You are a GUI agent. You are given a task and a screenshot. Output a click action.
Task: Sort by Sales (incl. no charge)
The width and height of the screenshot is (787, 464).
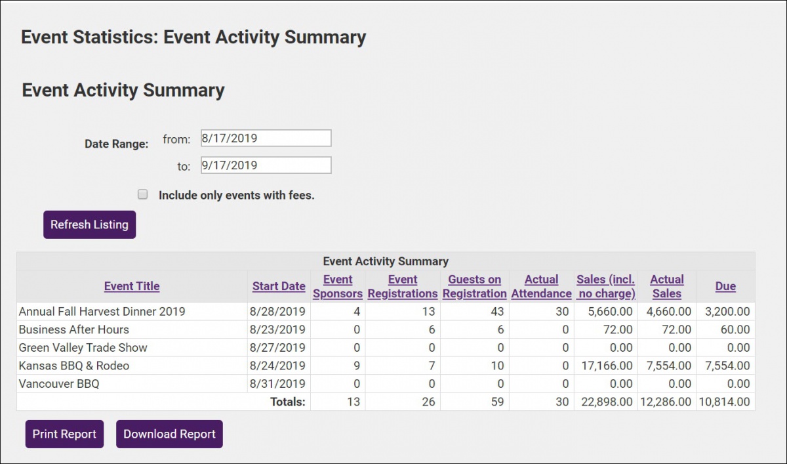click(605, 286)
